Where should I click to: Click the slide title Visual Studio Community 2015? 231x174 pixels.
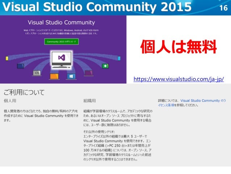click(x=97, y=7)
